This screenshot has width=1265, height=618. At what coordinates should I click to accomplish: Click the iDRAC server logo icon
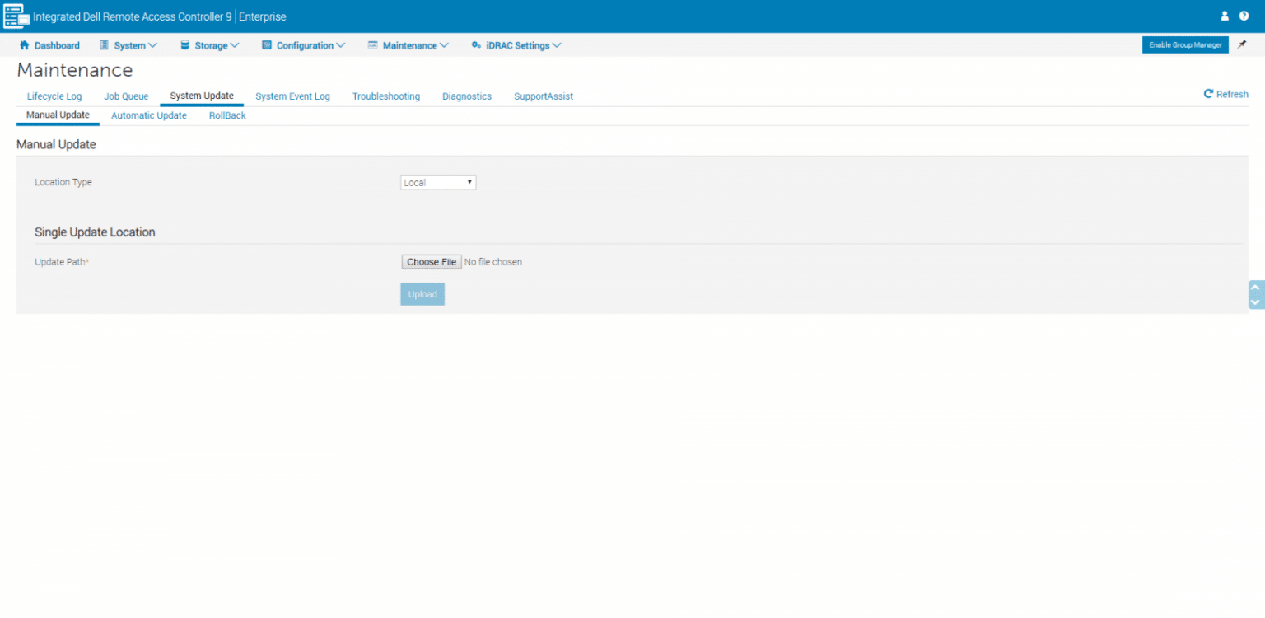[x=16, y=16]
